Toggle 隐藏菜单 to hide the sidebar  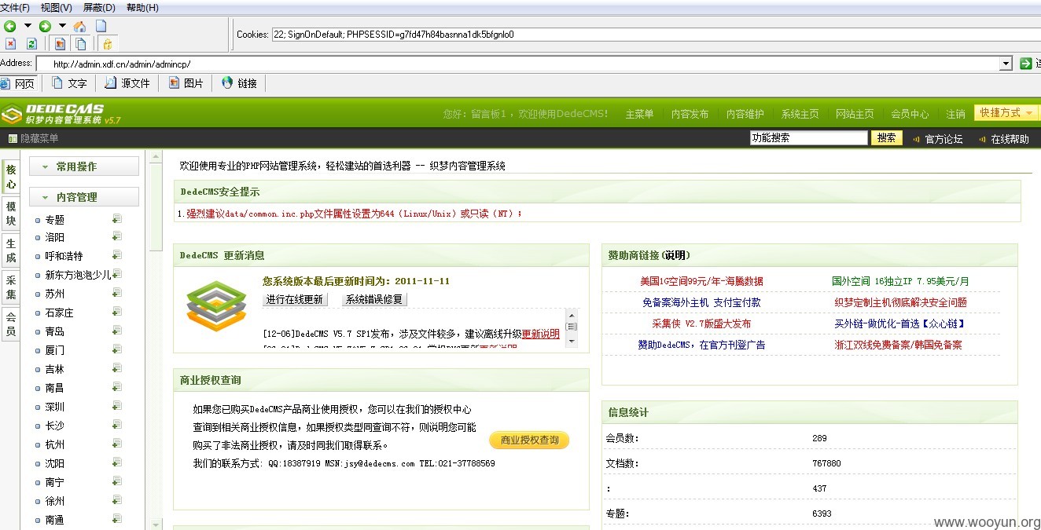tap(34, 138)
